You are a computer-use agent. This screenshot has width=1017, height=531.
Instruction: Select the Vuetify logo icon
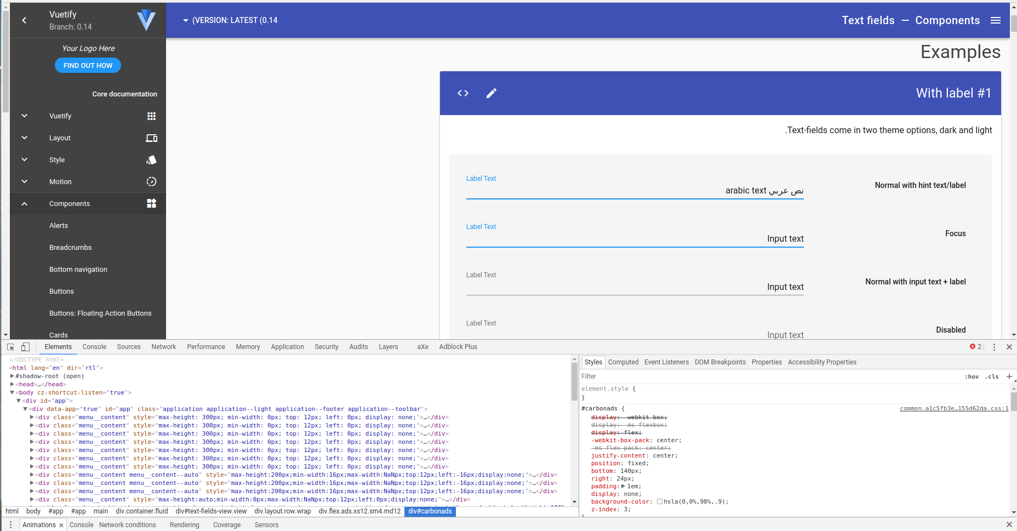tap(145, 20)
